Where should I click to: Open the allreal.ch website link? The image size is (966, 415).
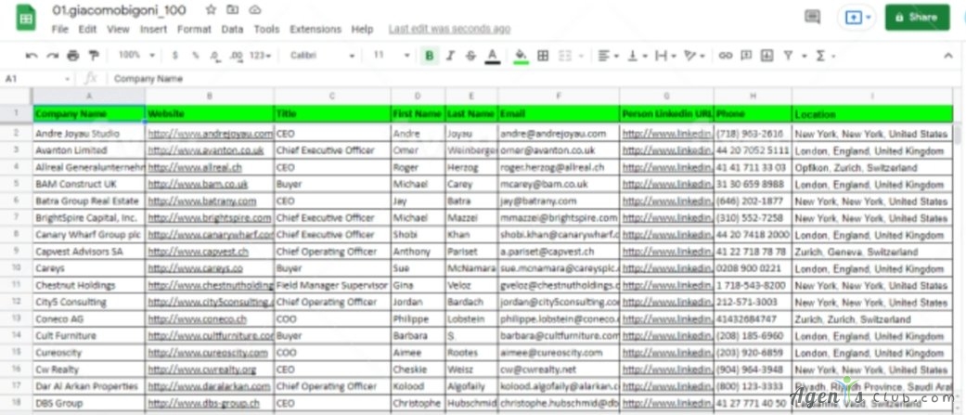click(x=195, y=168)
